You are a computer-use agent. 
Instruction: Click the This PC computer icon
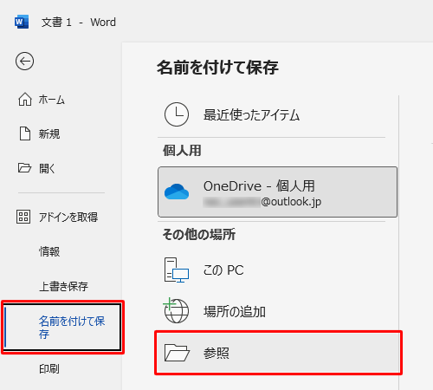tap(177, 270)
